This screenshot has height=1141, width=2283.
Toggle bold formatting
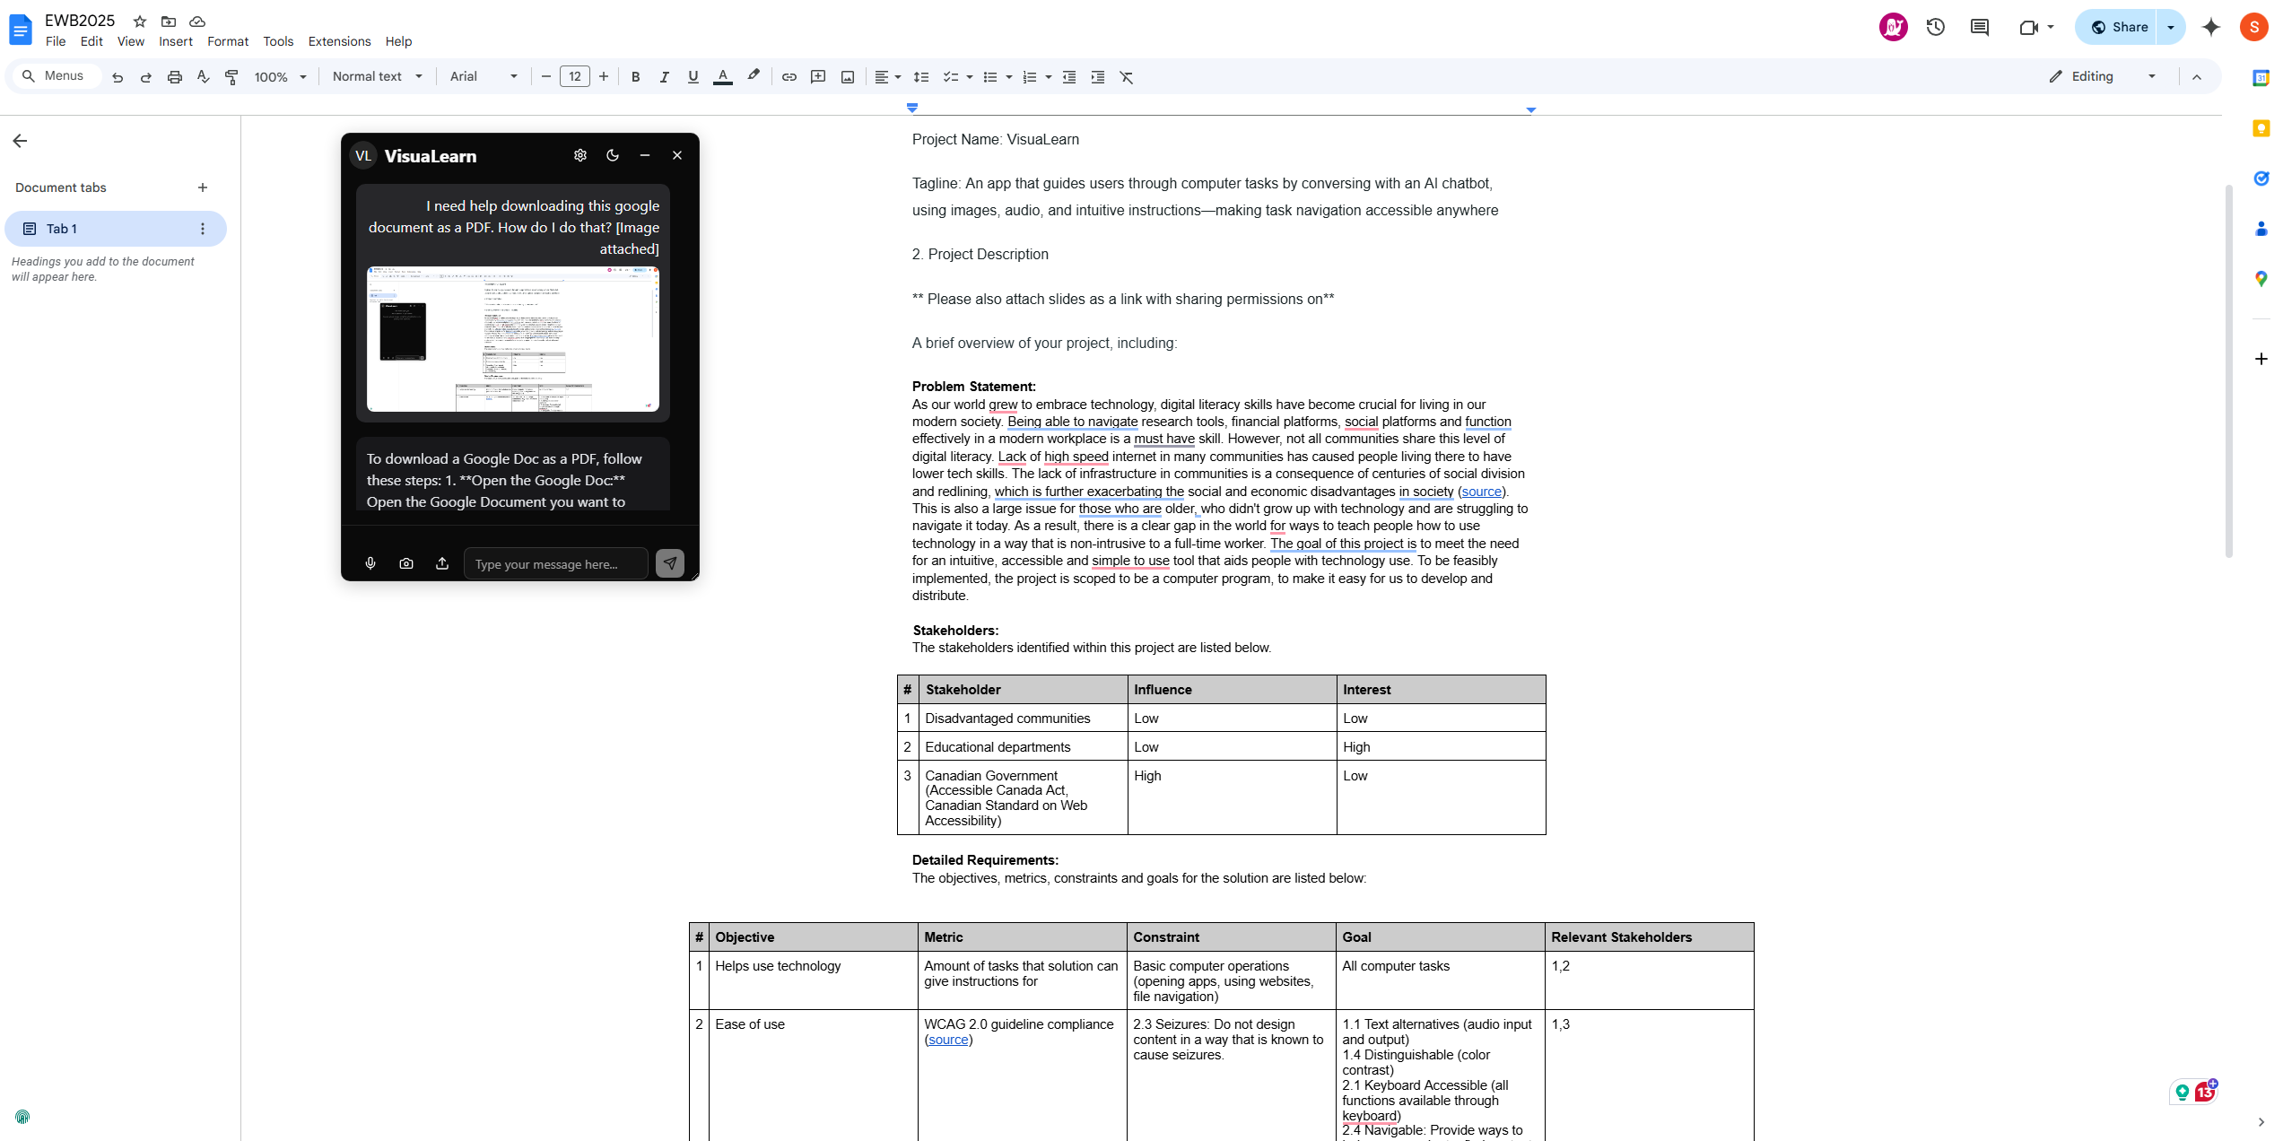coord(635,77)
